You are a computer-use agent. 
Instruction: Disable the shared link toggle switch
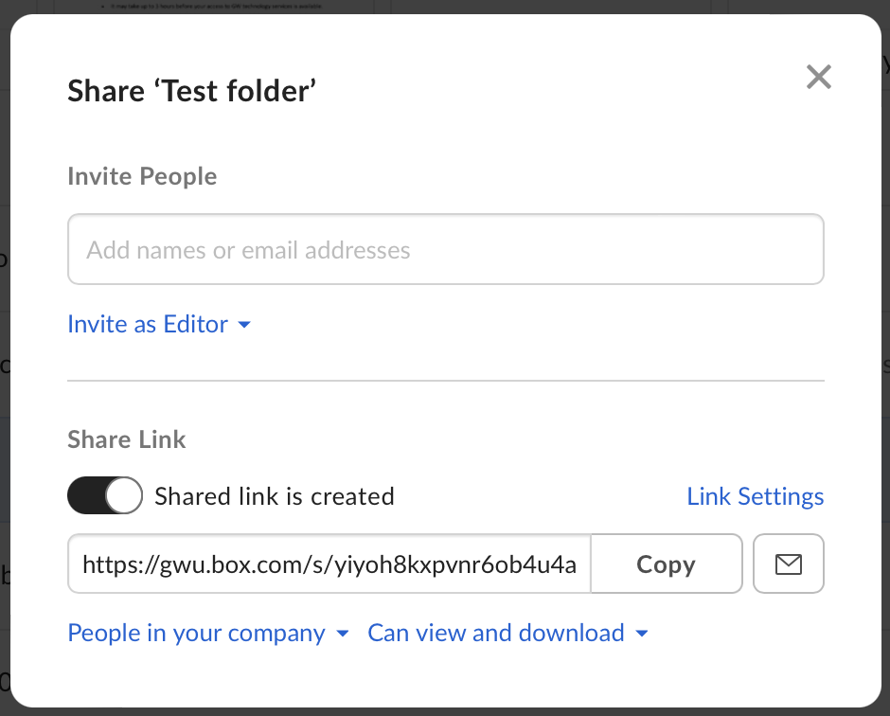[x=104, y=496]
